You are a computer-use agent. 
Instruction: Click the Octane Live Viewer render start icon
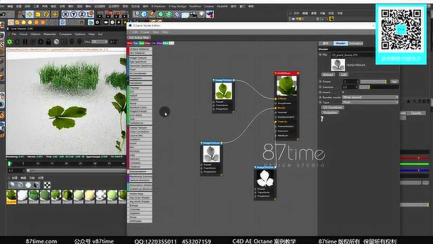9,42
